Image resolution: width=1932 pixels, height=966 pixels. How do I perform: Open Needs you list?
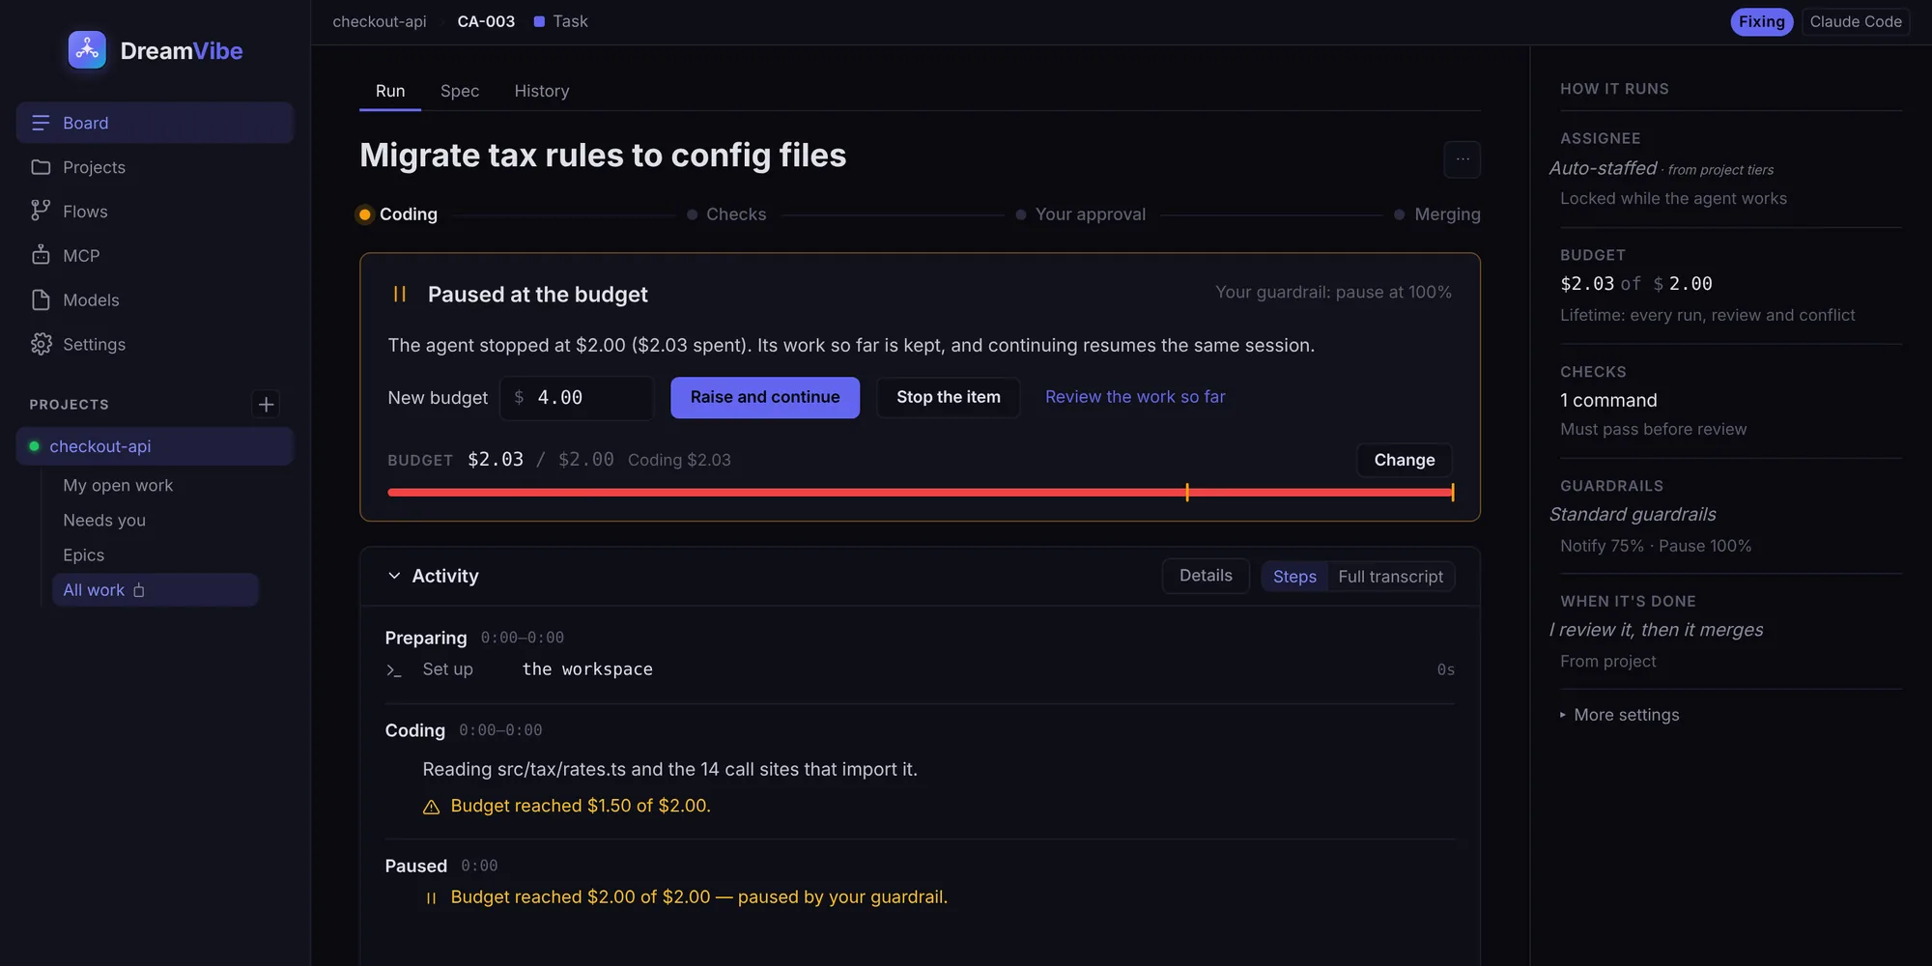104,520
